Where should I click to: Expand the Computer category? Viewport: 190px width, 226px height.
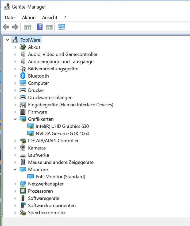coord(15,83)
